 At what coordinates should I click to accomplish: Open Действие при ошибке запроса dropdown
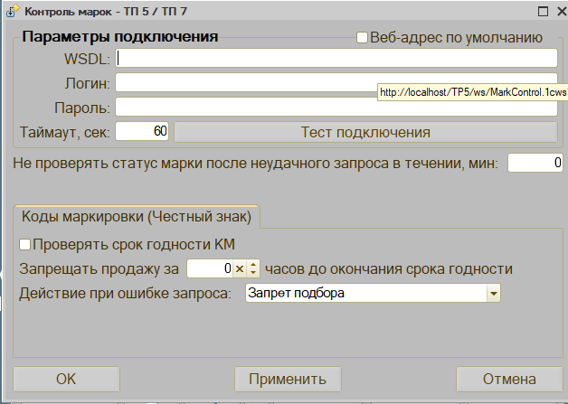point(493,294)
